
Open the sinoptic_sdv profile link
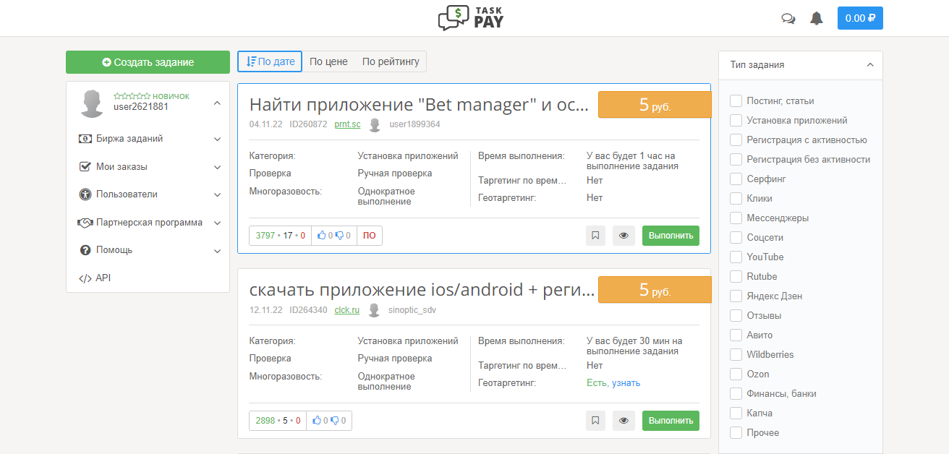pyautogui.click(x=412, y=309)
